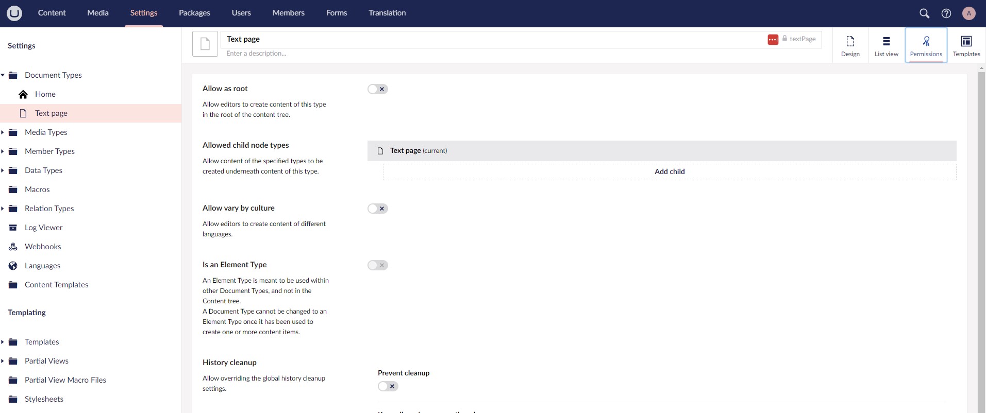
Task: Switch to the Packages section
Action: (x=194, y=13)
